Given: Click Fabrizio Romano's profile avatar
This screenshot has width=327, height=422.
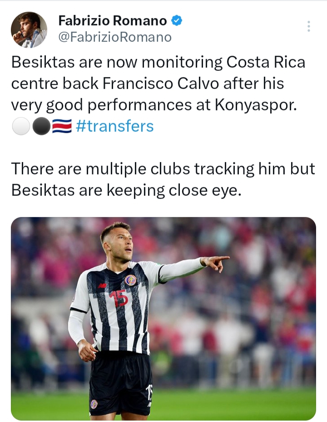Looking at the screenshot, I should click(x=29, y=30).
